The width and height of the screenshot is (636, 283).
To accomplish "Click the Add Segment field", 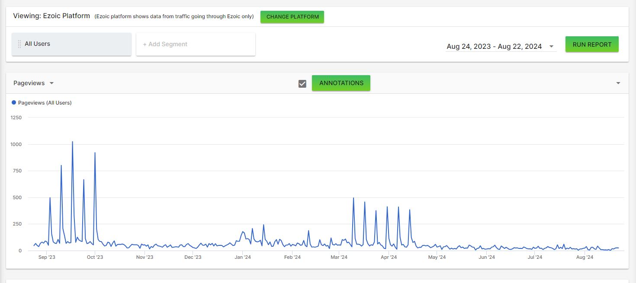I will [x=196, y=44].
